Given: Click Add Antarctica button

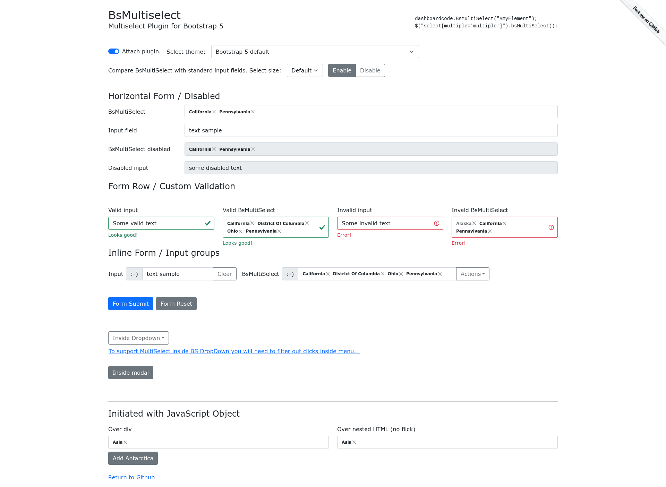Looking at the screenshot, I should tap(133, 458).
